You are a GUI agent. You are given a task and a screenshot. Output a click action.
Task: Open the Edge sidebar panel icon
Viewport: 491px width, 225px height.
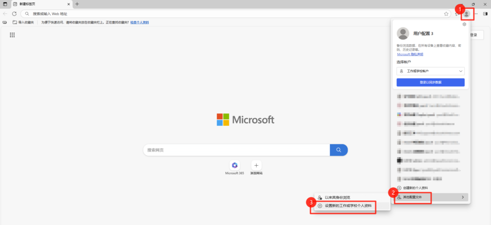[485, 14]
